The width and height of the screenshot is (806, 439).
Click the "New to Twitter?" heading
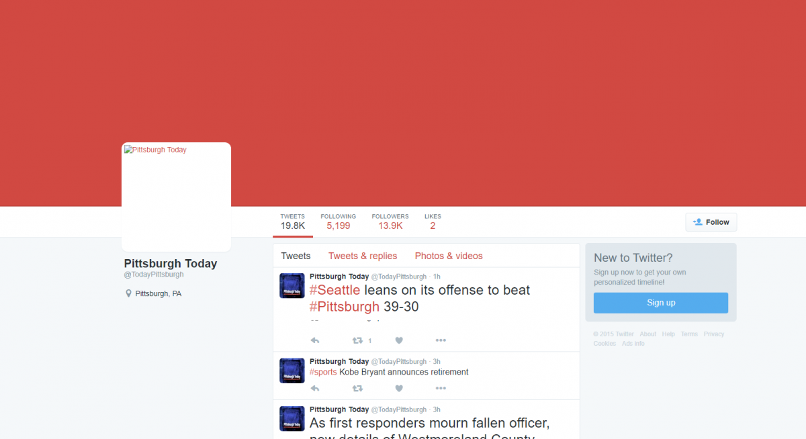tap(633, 258)
